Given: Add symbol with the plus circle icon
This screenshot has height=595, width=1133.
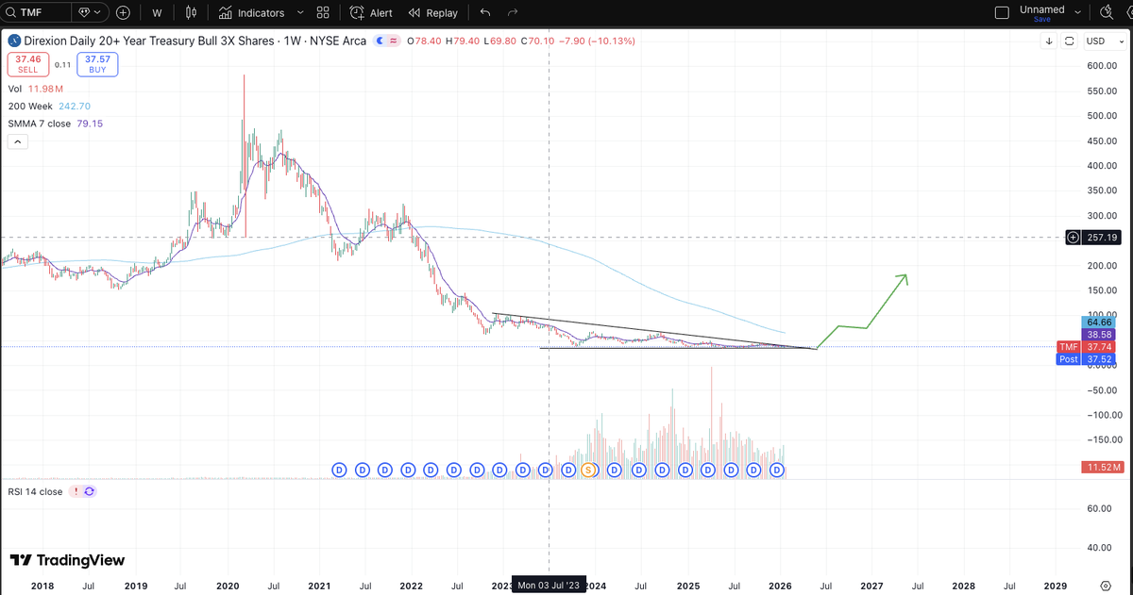Looking at the screenshot, I should pyautogui.click(x=124, y=13).
